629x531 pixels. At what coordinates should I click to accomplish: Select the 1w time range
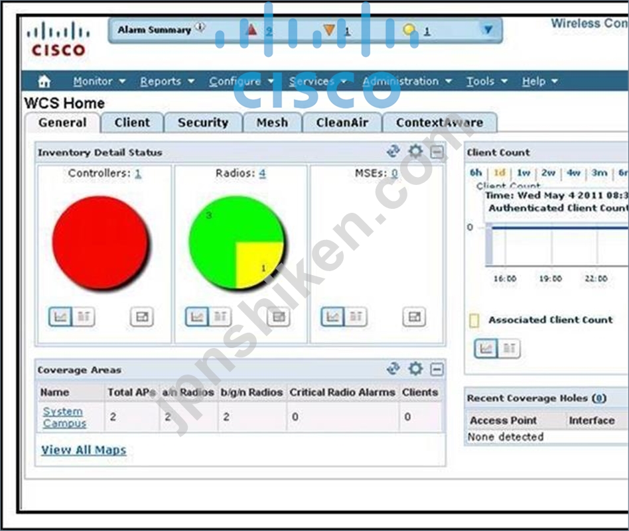pyautogui.click(x=524, y=173)
